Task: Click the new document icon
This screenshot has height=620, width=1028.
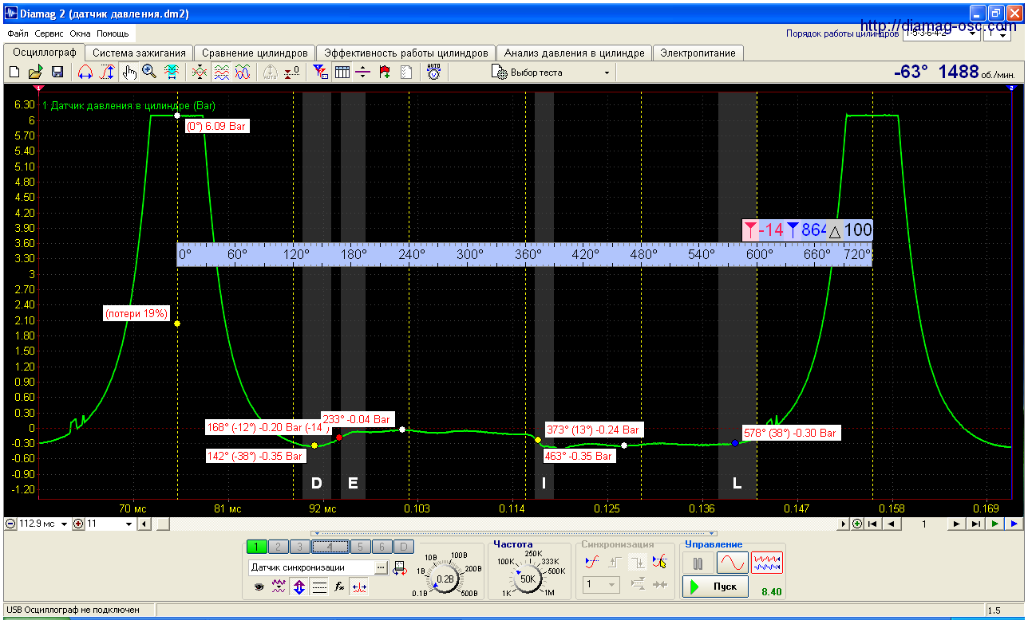Action: 14,72
